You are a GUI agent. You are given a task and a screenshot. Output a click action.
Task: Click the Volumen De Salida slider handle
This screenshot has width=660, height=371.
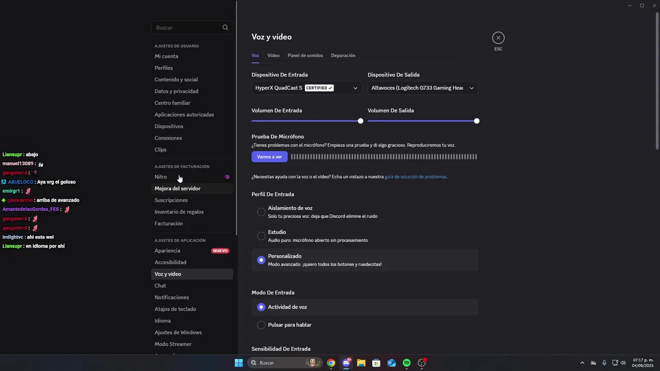[476, 121]
